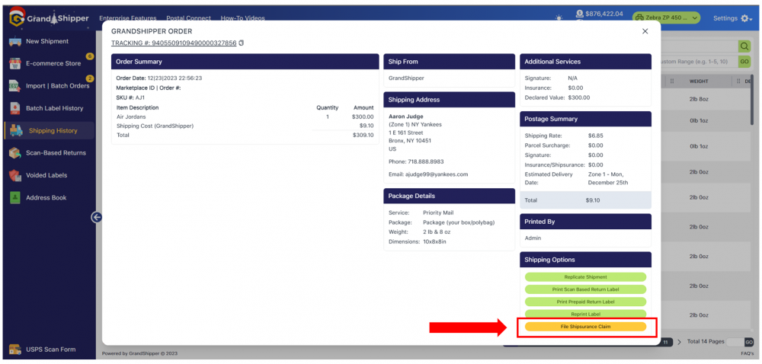Click the search input field
The height and width of the screenshot is (364, 762).
click(699, 46)
